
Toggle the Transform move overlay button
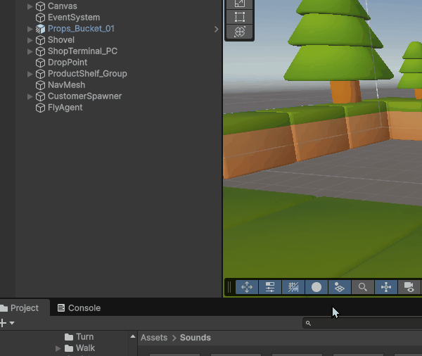tap(247, 287)
